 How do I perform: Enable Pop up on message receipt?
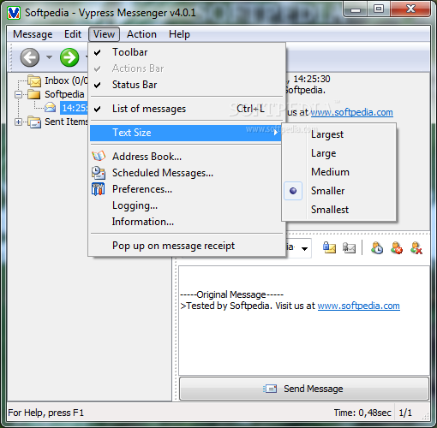click(187, 246)
